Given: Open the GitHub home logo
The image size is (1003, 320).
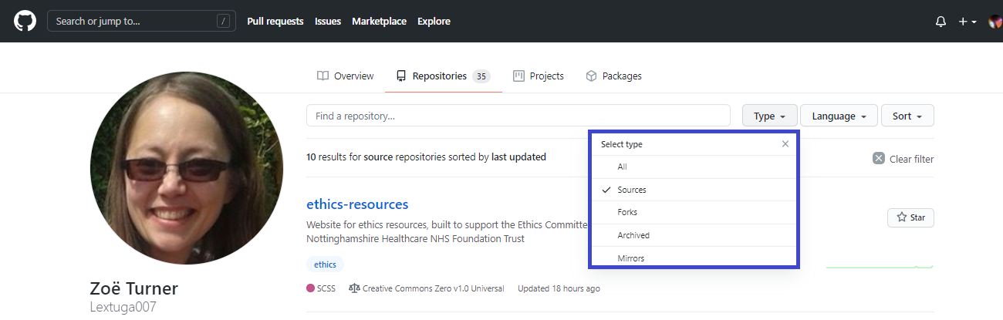Looking at the screenshot, I should (x=25, y=21).
